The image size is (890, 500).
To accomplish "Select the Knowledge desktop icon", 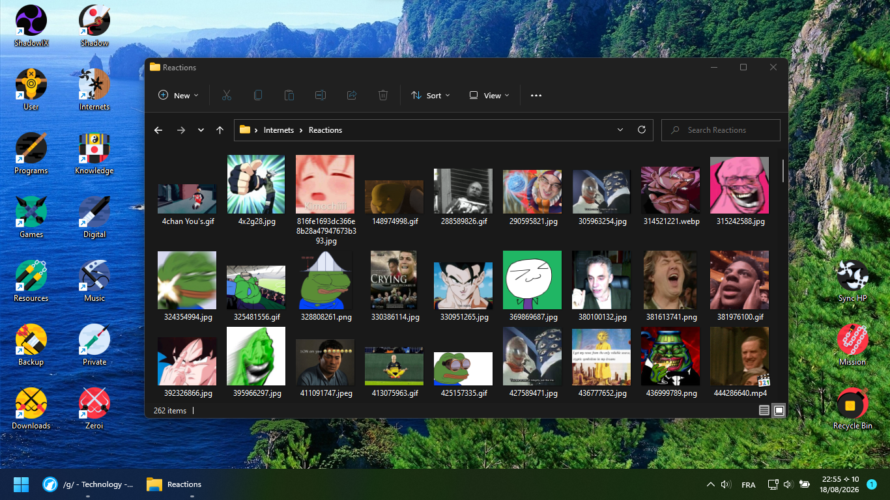I will coord(94,154).
